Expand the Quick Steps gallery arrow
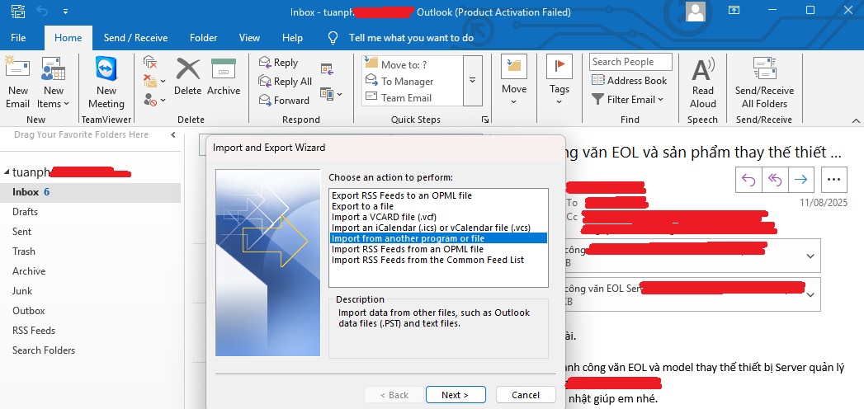This screenshot has width=864, height=409. [472, 81]
